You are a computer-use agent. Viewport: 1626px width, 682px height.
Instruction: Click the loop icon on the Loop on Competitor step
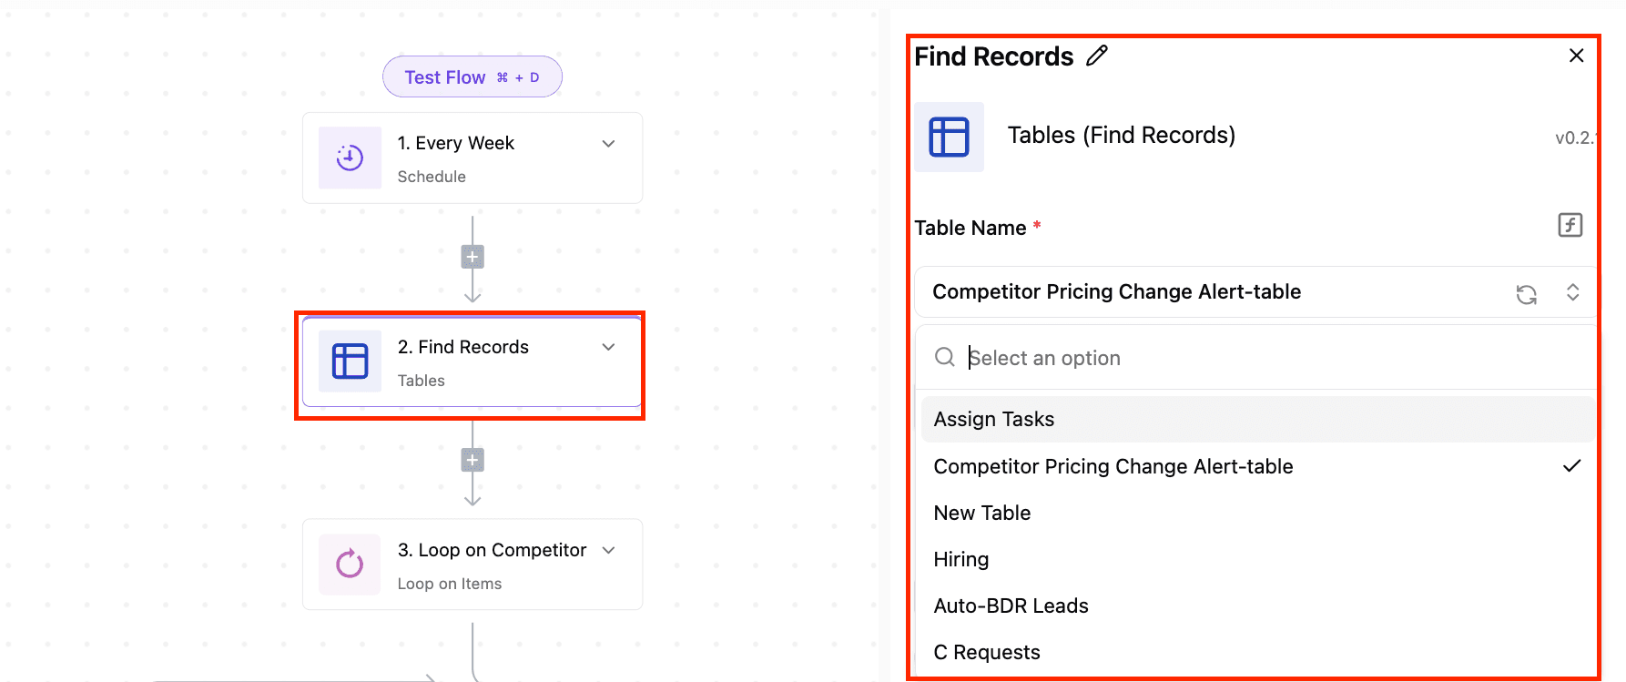pos(350,565)
